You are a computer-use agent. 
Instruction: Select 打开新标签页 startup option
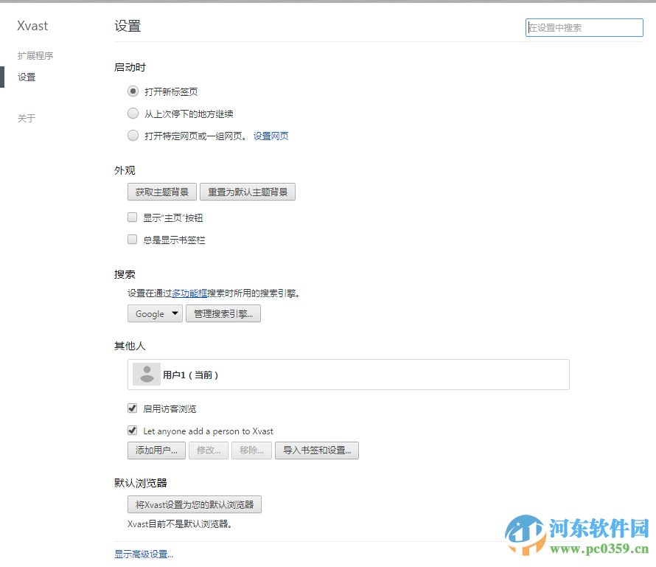pyautogui.click(x=133, y=91)
